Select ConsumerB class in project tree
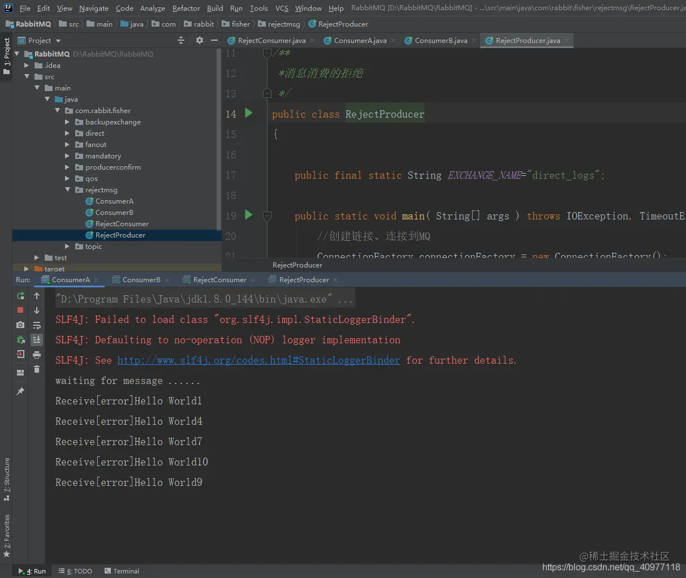 pyautogui.click(x=114, y=212)
